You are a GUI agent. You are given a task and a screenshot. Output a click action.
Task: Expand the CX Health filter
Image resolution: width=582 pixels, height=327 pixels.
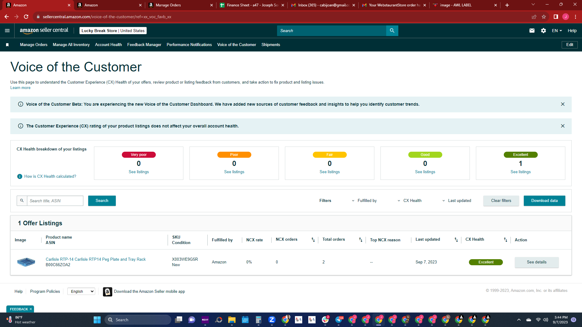(409, 201)
